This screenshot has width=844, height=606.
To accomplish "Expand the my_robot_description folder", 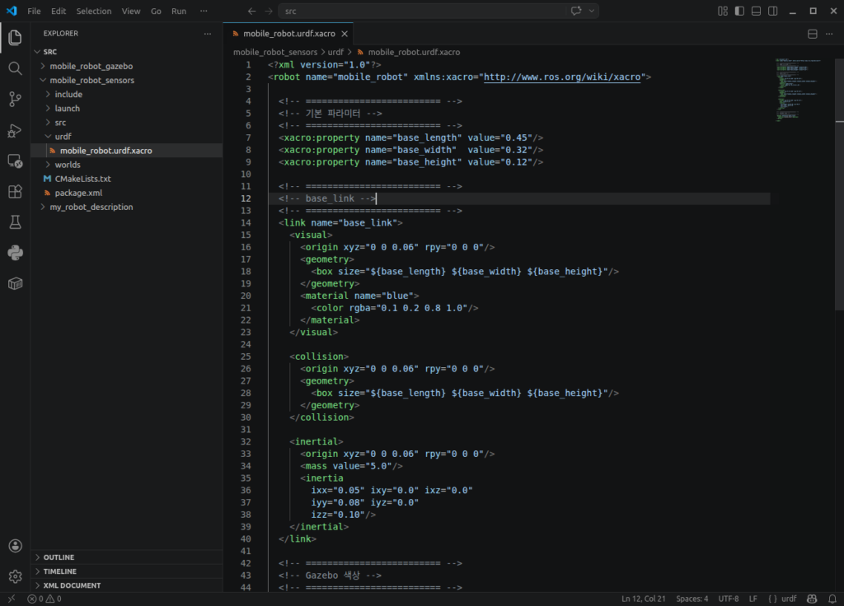I will click(x=126, y=207).
